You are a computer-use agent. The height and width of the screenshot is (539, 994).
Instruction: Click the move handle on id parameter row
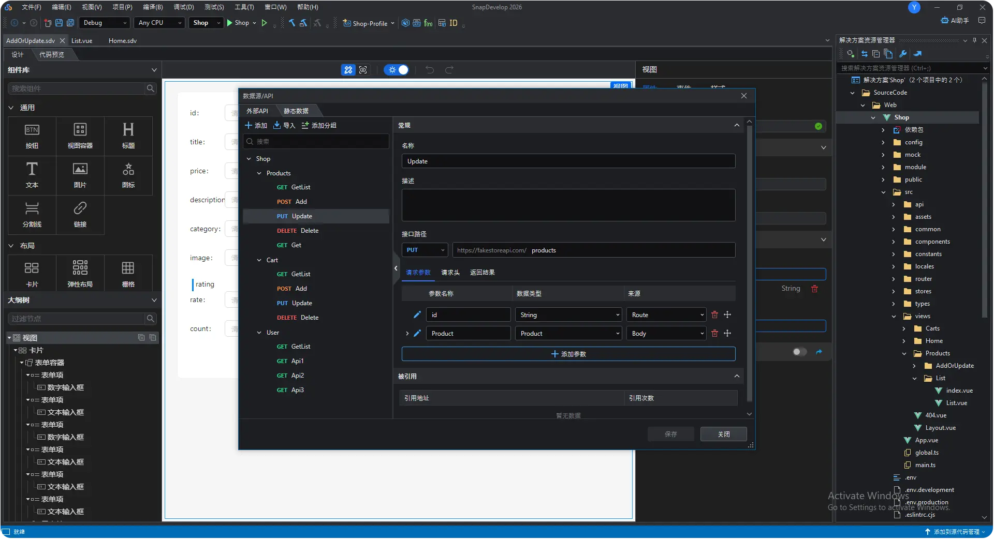[x=727, y=315]
